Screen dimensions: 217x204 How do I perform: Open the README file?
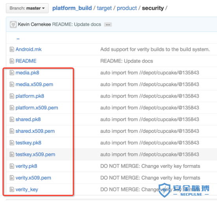pos(26,61)
